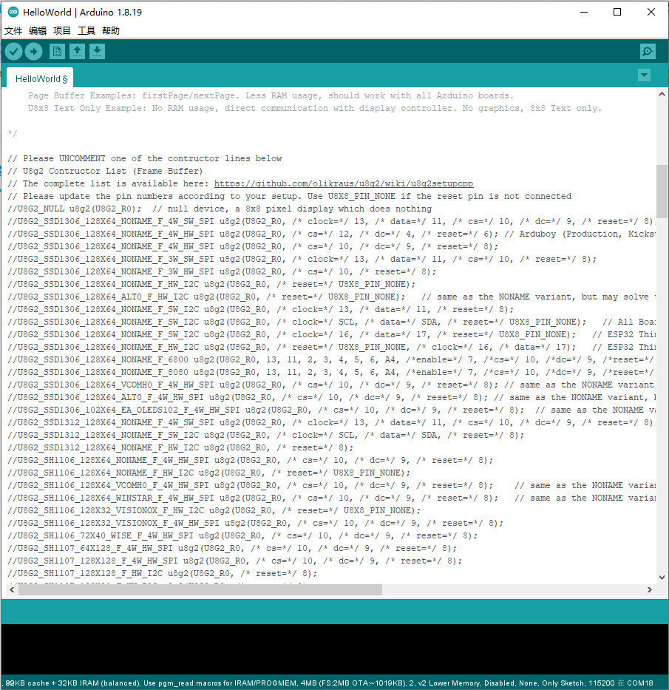Image resolution: width=669 pixels, height=690 pixels.
Task: Create a new sketch file
Action: pos(57,52)
